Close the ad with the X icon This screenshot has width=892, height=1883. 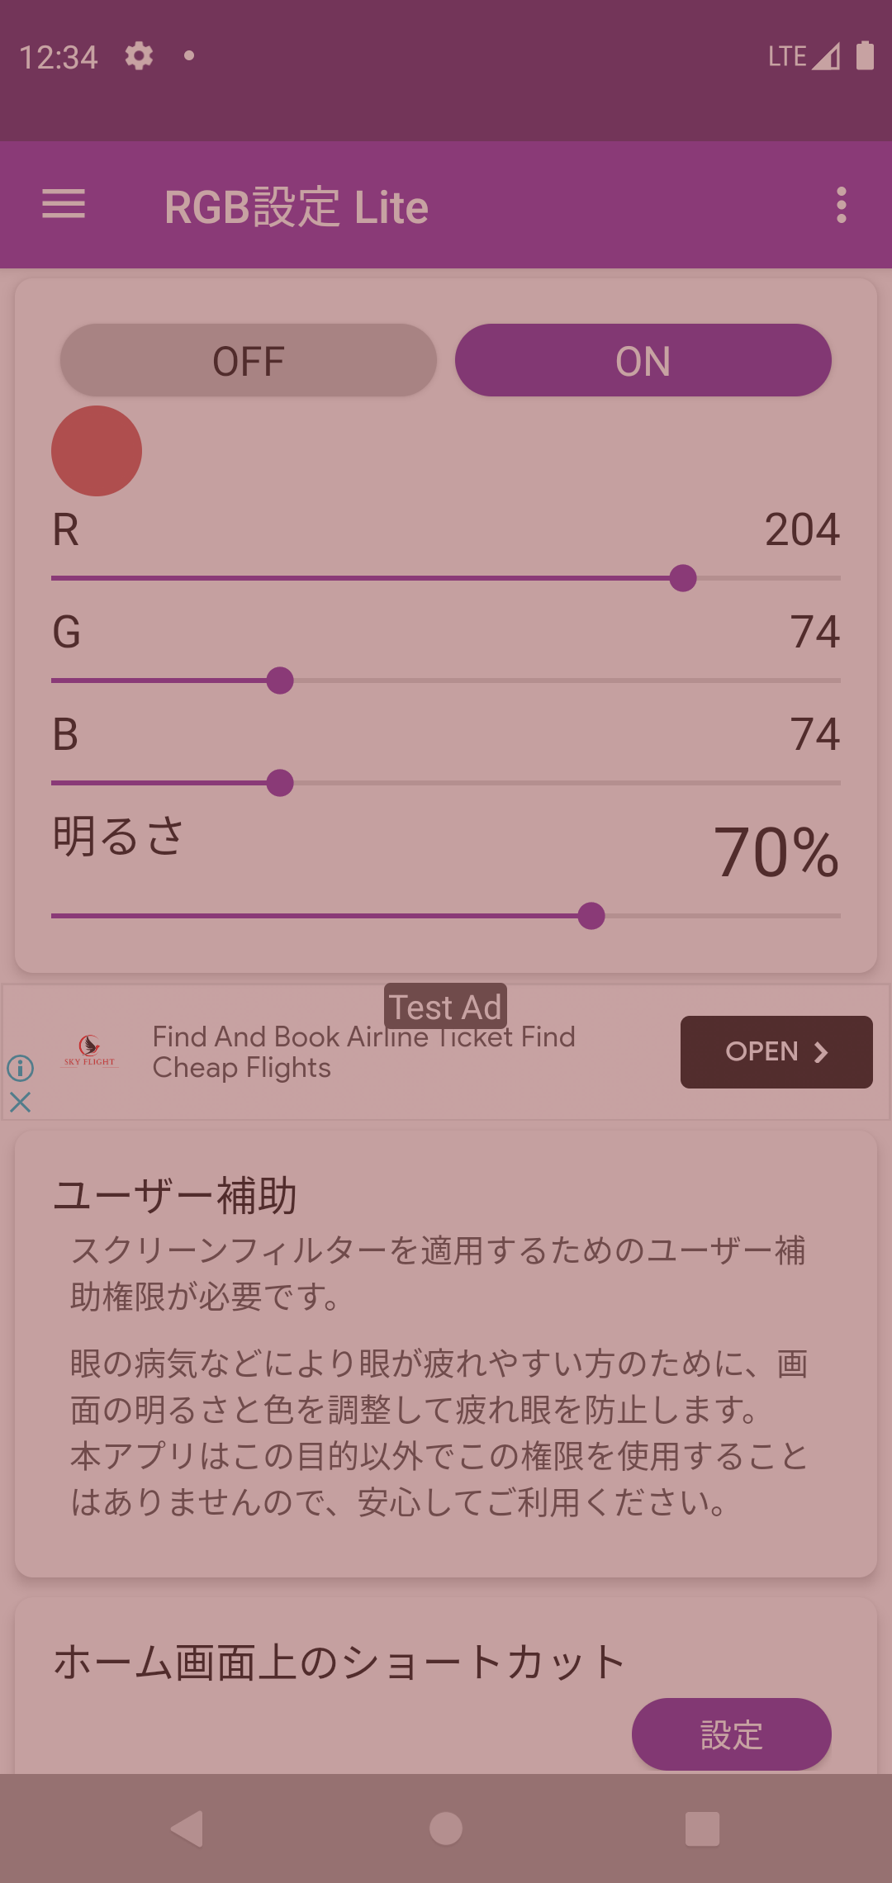tap(21, 1102)
